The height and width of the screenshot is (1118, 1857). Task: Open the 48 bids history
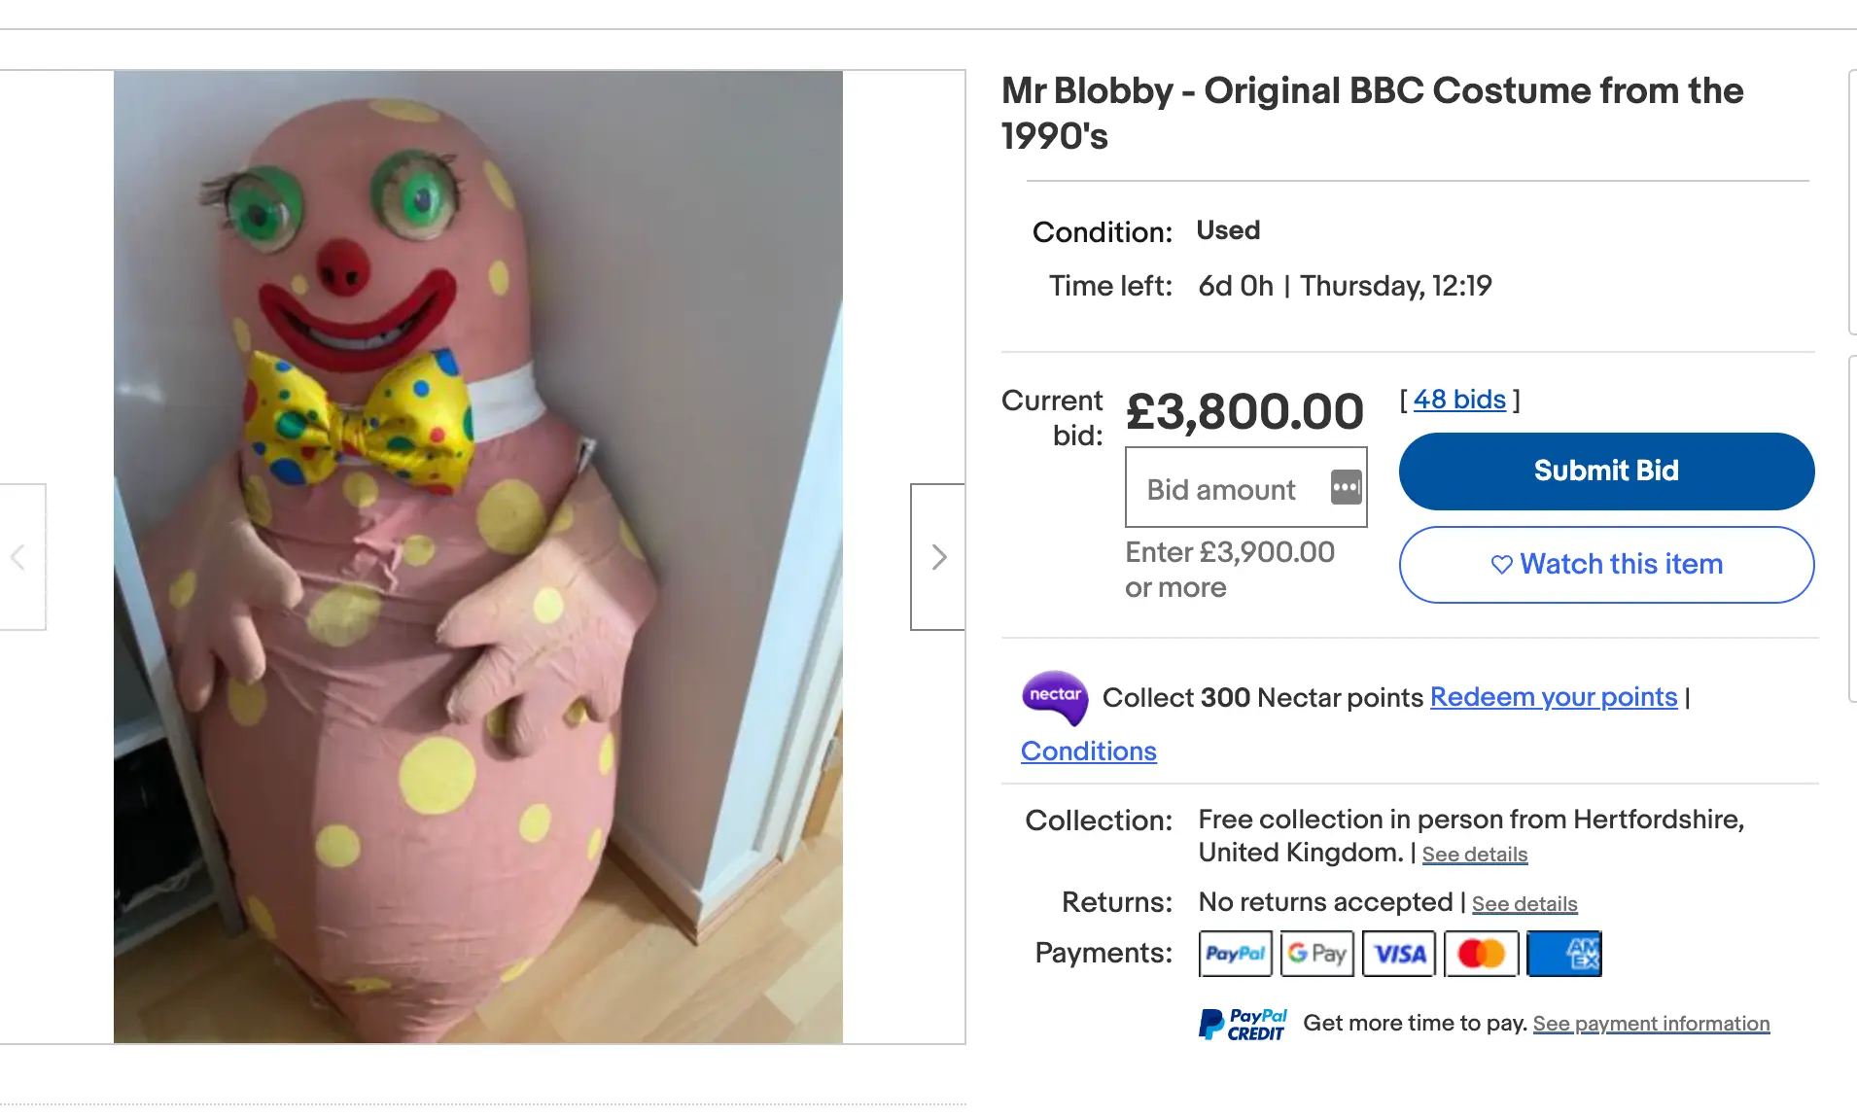1458,399
